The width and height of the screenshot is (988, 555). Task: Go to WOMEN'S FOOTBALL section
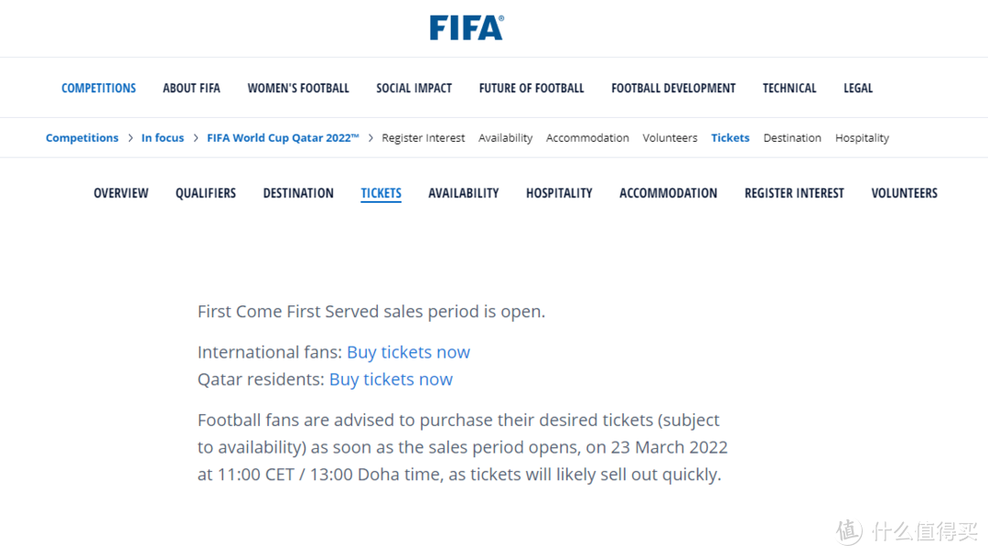point(298,89)
